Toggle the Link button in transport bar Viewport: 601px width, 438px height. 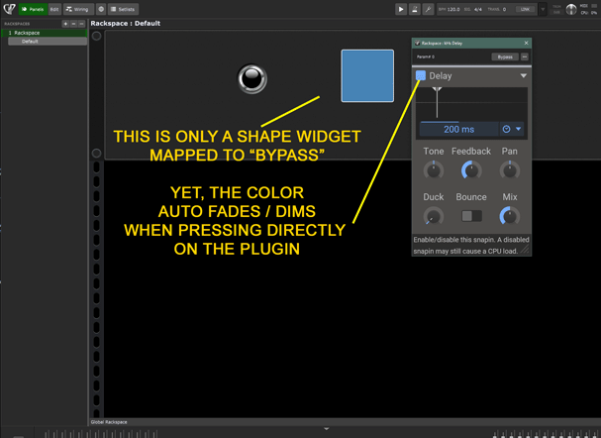pyautogui.click(x=524, y=8)
